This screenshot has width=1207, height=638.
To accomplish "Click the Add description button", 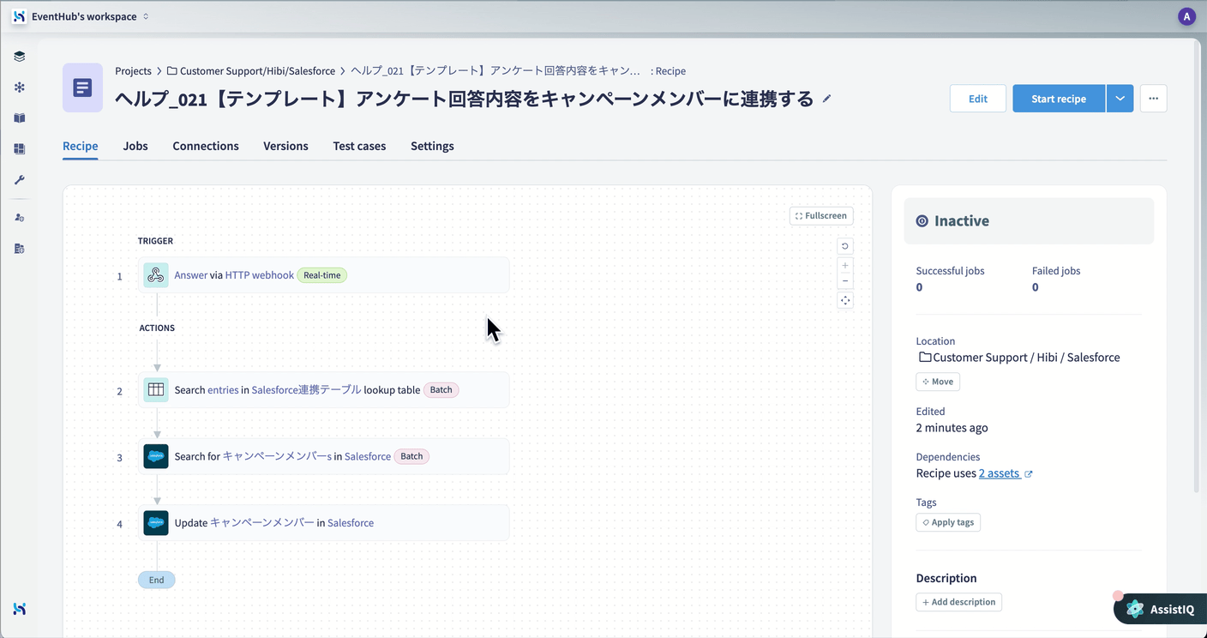I will point(958,602).
